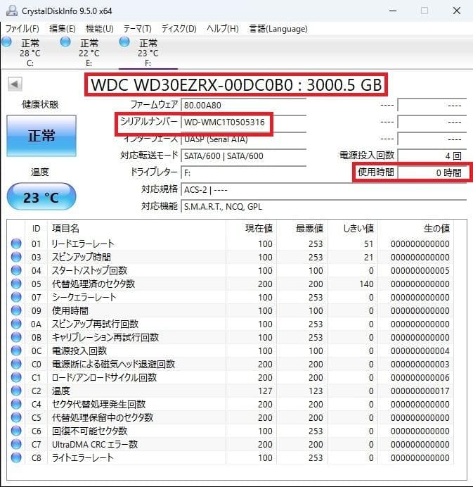The height and width of the screenshot is (487, 473).
Task: Click the interface field UASP (Serial ATA)
Action: (x=243, y=139)
